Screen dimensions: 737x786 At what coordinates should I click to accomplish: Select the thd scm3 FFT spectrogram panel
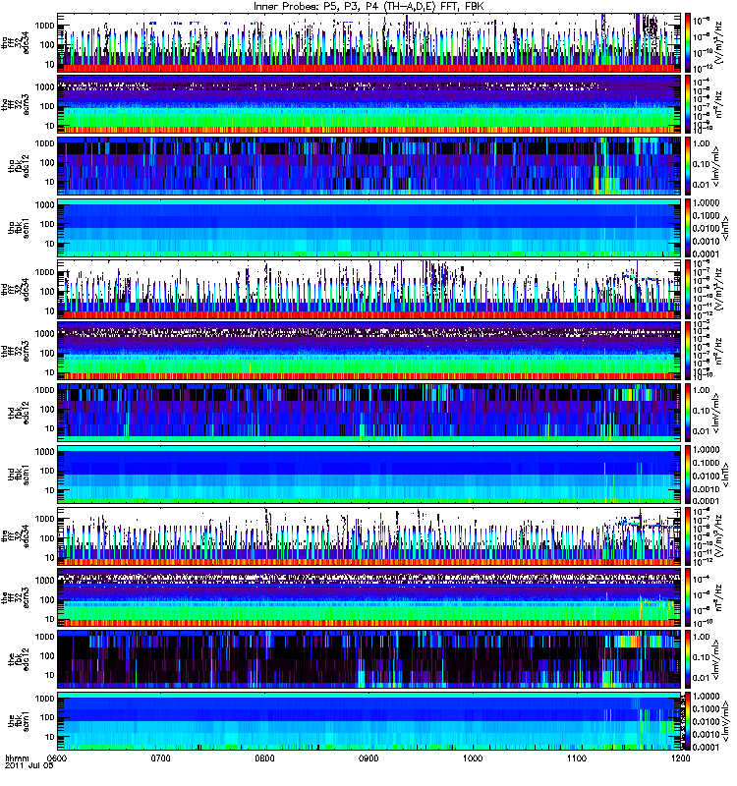click(368, 351)
